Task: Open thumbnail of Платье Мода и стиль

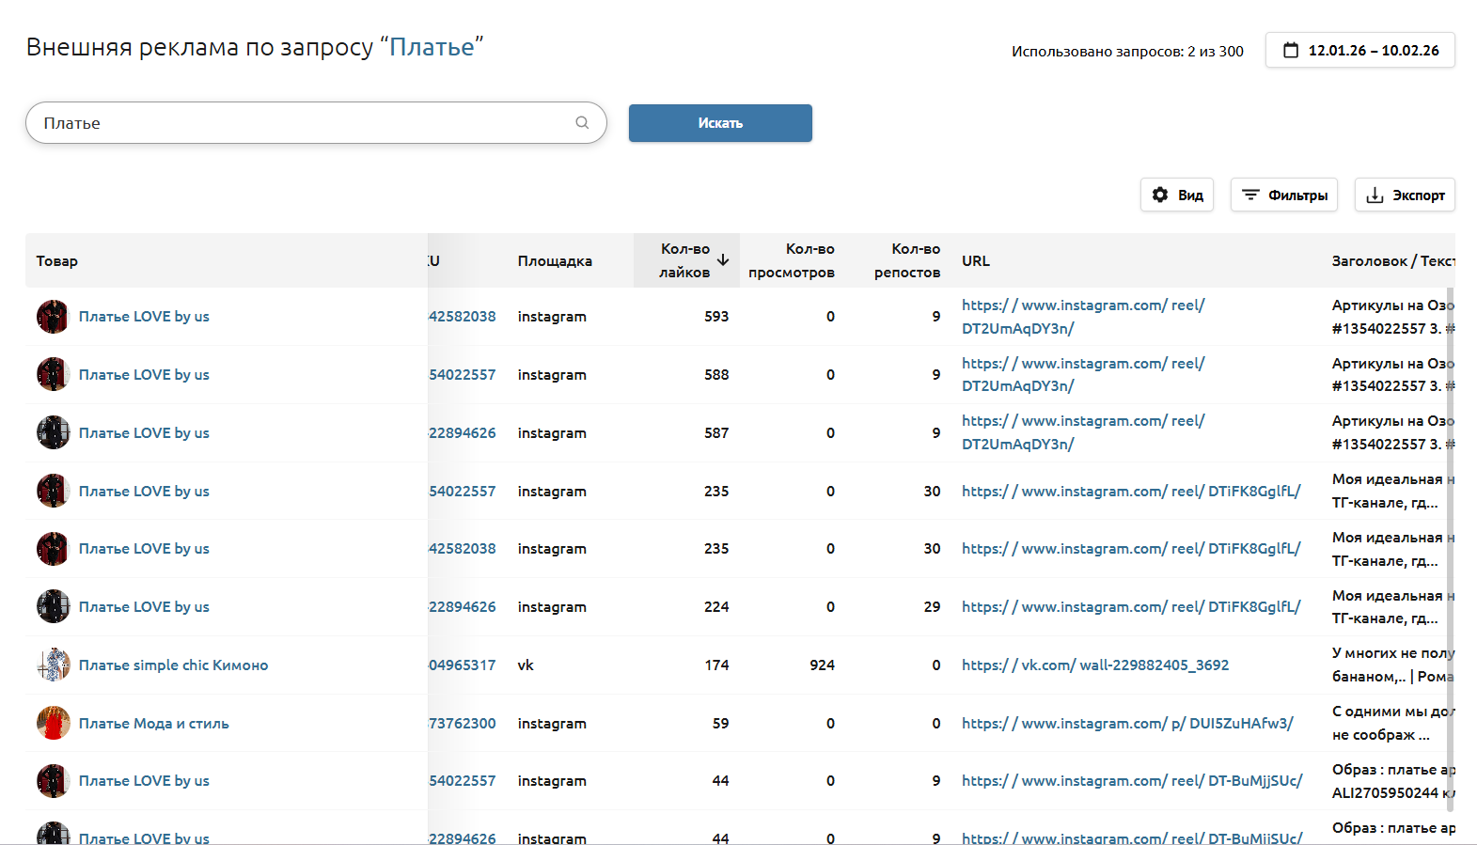Action: click(x=54, y=723)
